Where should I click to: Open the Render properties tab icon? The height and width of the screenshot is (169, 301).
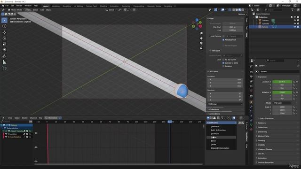coord(251,72)
